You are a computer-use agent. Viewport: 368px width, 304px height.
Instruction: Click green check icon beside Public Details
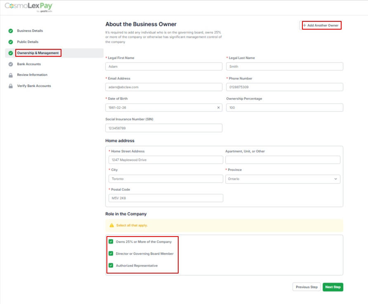(x=11, y=42)
